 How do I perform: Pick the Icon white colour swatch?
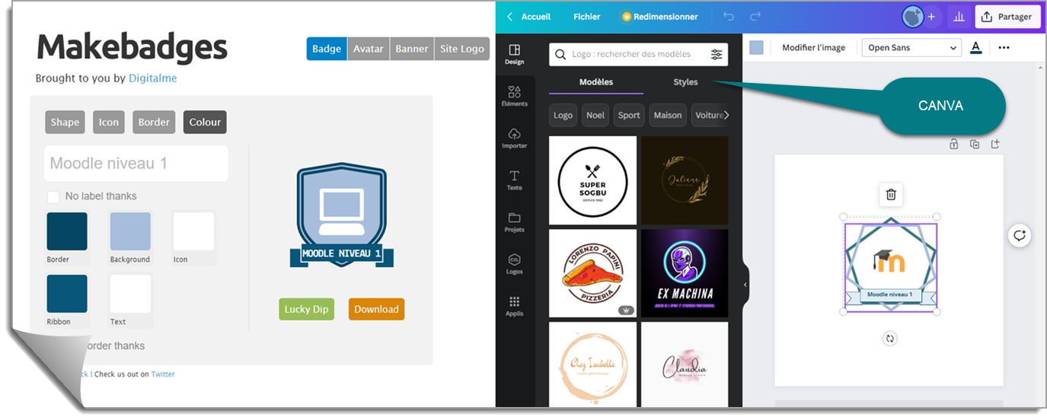click(x=193, y=231)
